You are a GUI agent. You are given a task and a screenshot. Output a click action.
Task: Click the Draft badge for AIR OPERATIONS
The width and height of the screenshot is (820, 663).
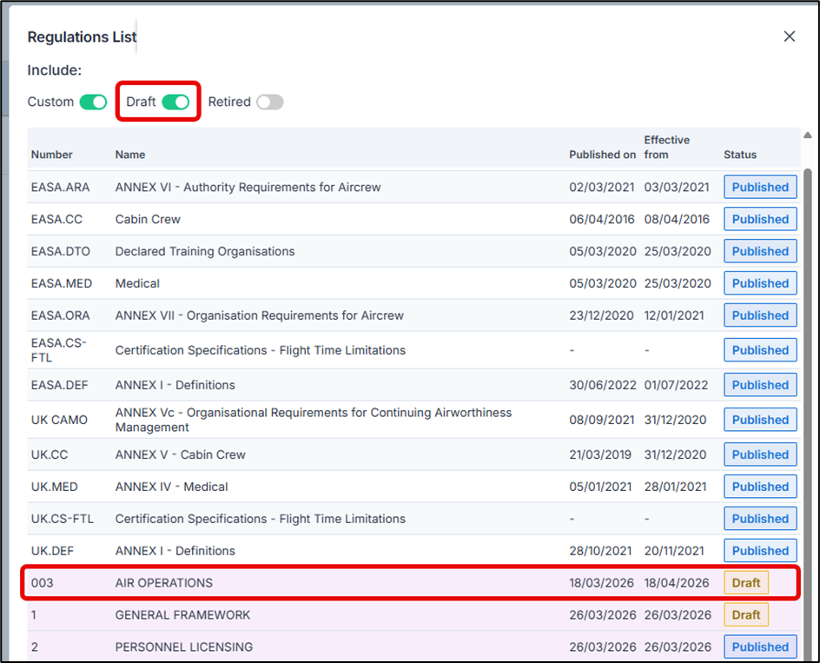click(x=745, y=583)
